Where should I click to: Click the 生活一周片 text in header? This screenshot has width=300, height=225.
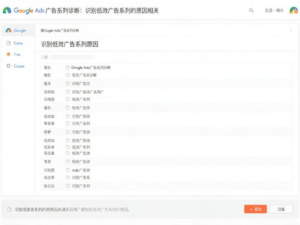274,11
